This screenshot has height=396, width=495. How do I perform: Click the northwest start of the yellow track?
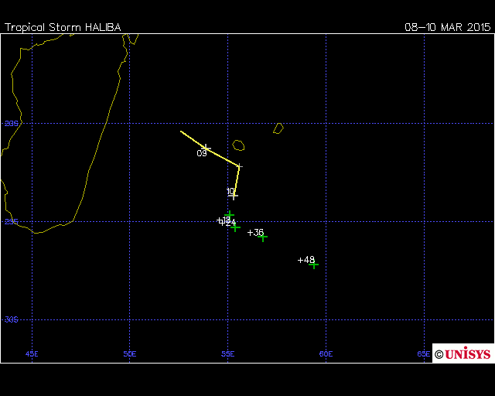182,131
